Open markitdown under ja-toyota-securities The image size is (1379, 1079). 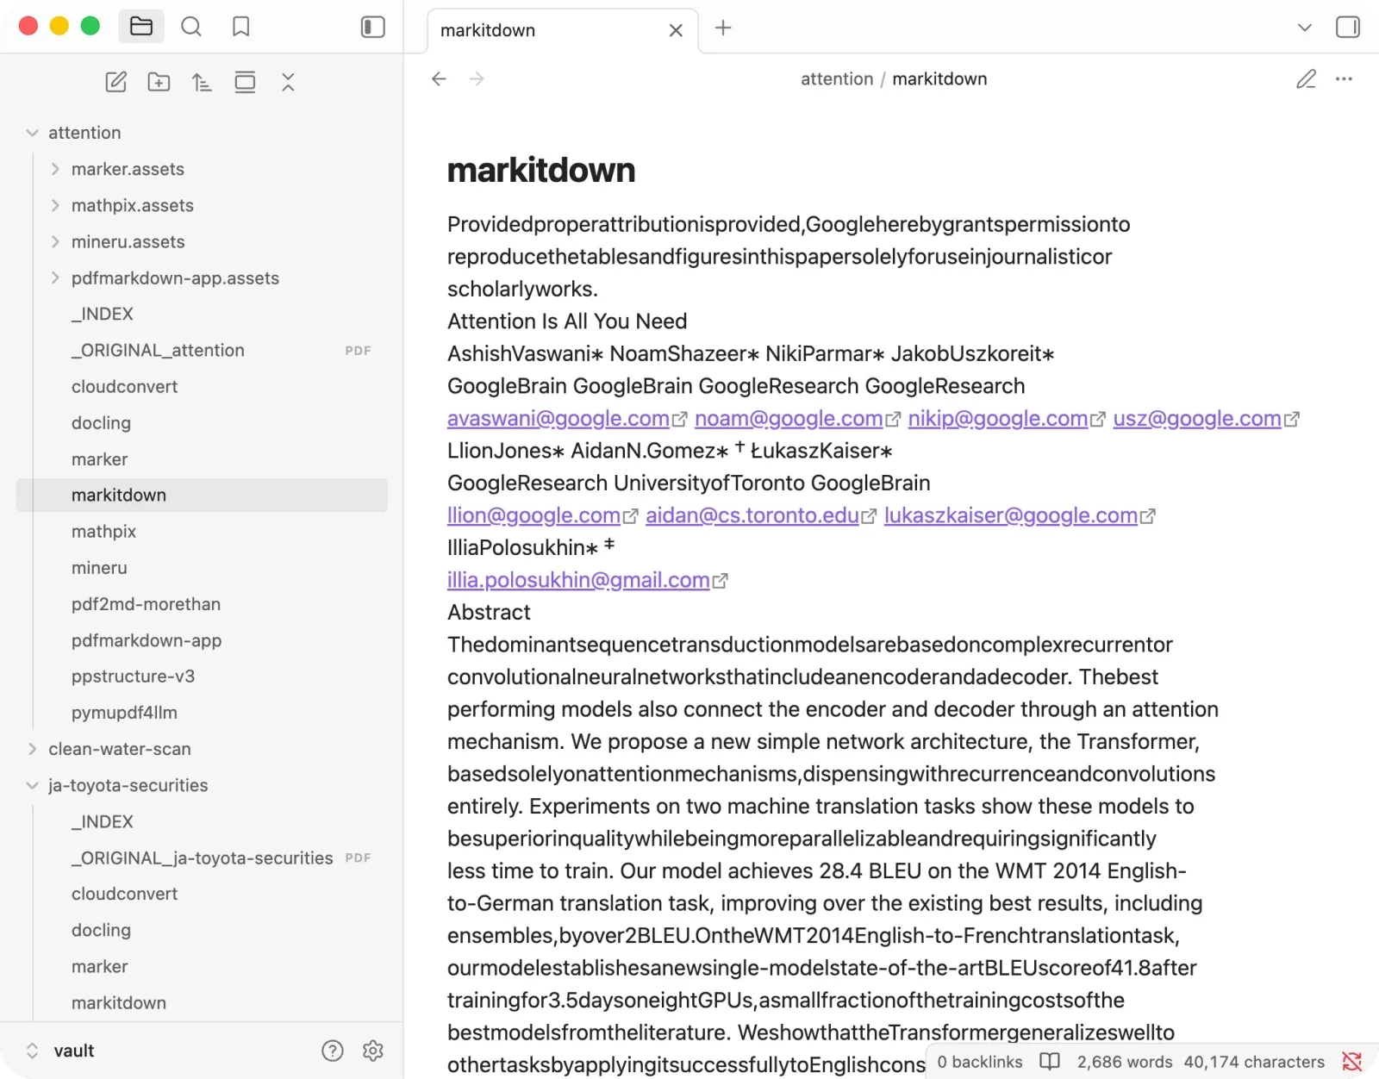pos(202,1002)
